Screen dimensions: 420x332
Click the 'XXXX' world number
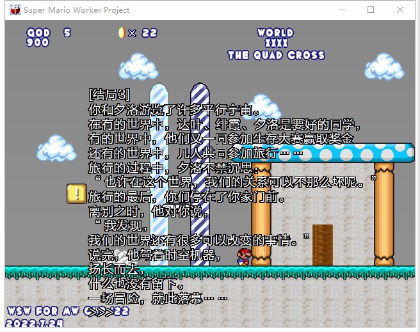click(277, 43)
